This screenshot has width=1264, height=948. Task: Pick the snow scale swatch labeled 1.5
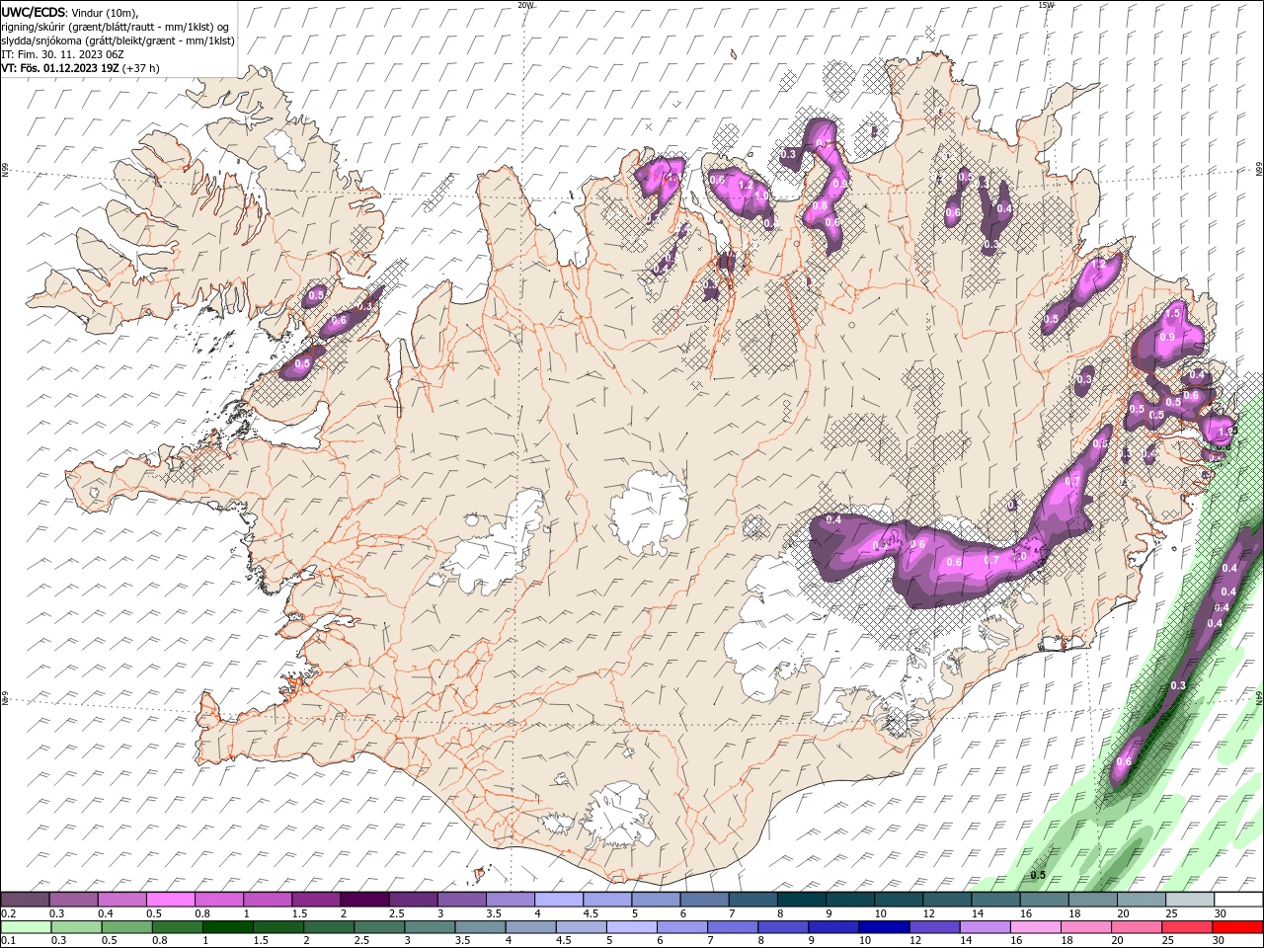click(315, 899)
